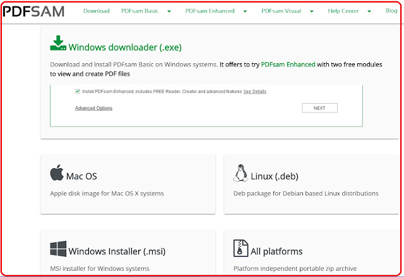404x277 pixels.
Task: Open the Download menu item
Action: [97, 11]
